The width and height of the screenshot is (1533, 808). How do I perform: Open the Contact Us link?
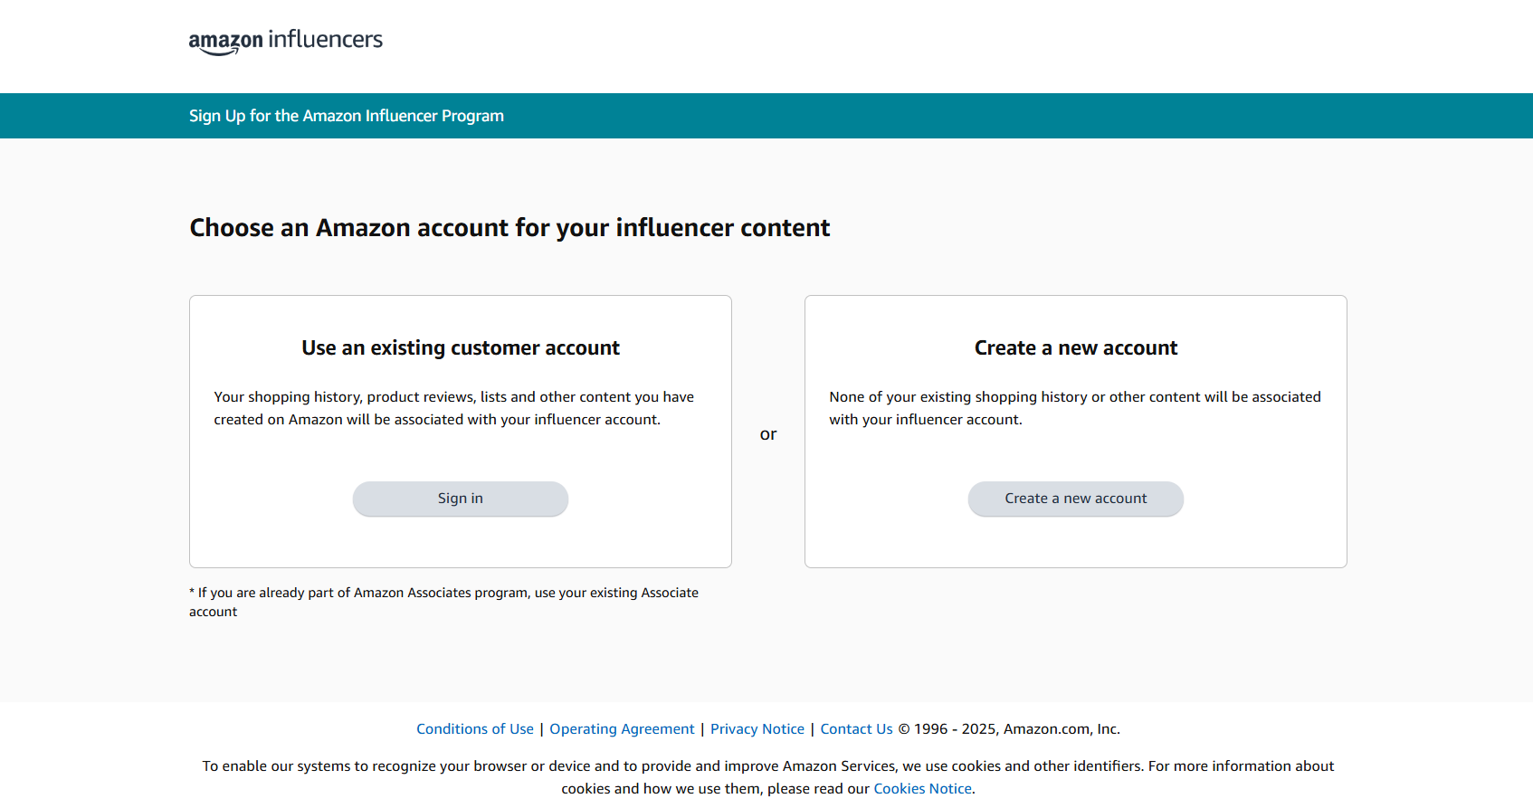point(856,729)
